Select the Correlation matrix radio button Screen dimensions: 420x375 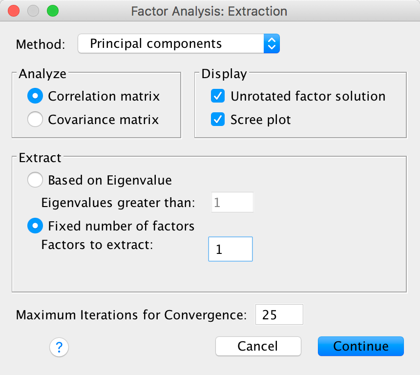click(x=35, y=97)
